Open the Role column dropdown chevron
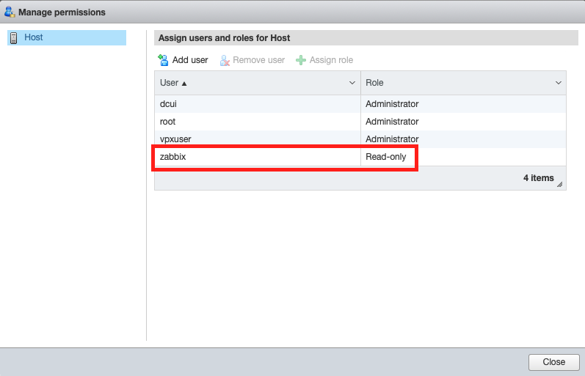585x376 pixels. tap(558, 84)
